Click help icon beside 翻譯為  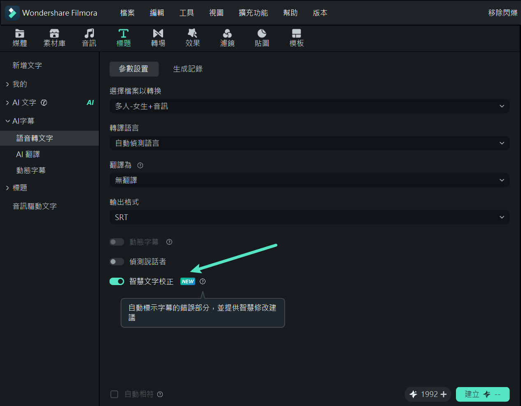pyautogui.click(x=140, y=165)
